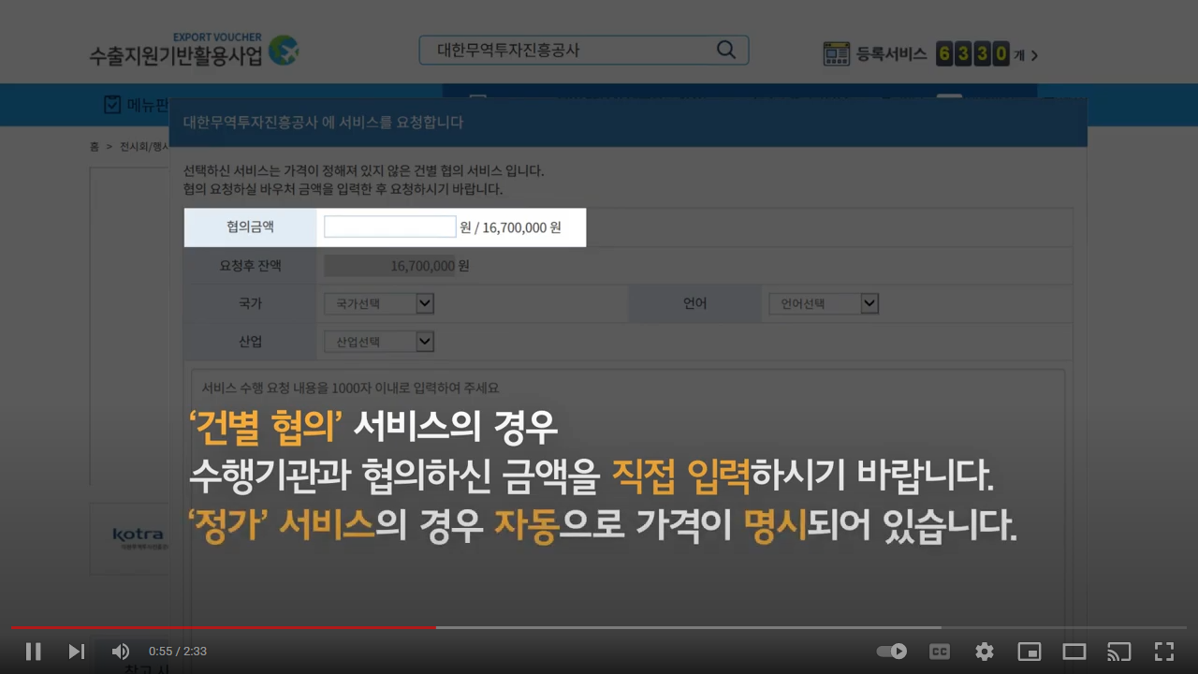Viewport: 1198px width, 674px height.
Task: Click the 메뉴판 menu item
Action: click(x=137, y=104)
